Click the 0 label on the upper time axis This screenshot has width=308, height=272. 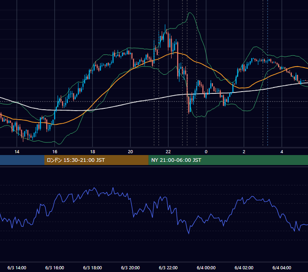[x=206, y=152]
